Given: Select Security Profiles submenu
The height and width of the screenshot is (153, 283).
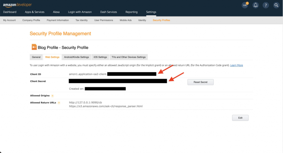Looking at the screenshot, I should point(161,20).
